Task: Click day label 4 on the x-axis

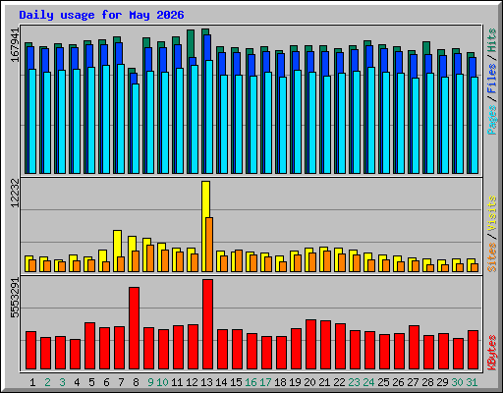Action: click(x=77, y=382)
